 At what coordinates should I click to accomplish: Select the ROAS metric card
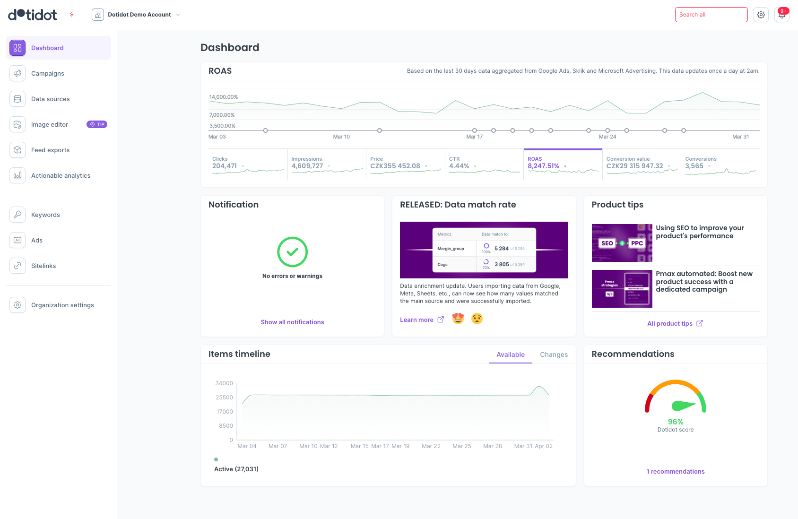coord(563,164)
